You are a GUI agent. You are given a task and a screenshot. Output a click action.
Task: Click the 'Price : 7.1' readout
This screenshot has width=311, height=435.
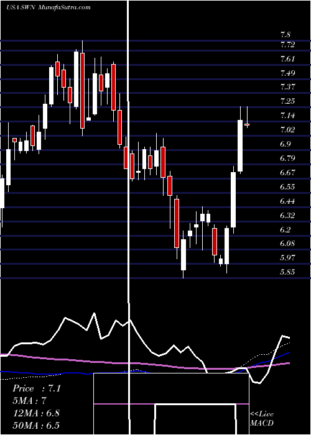[x=36, y=388]
